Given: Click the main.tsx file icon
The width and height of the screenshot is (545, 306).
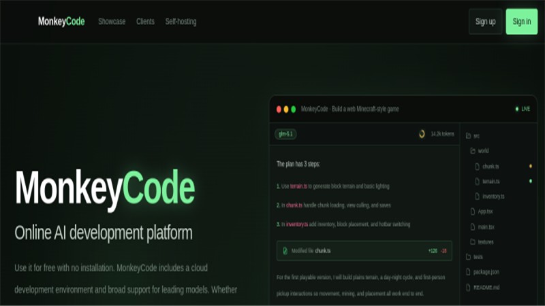Looking at the screenshot, I should coord(473,227).
